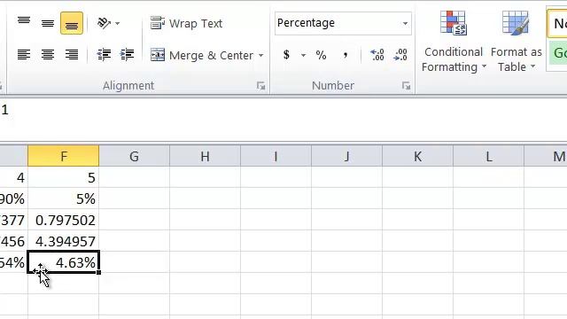Select column I header
The height and width of the screenshot is (319, 567).
pyautogui.click(x=276, y=156)
